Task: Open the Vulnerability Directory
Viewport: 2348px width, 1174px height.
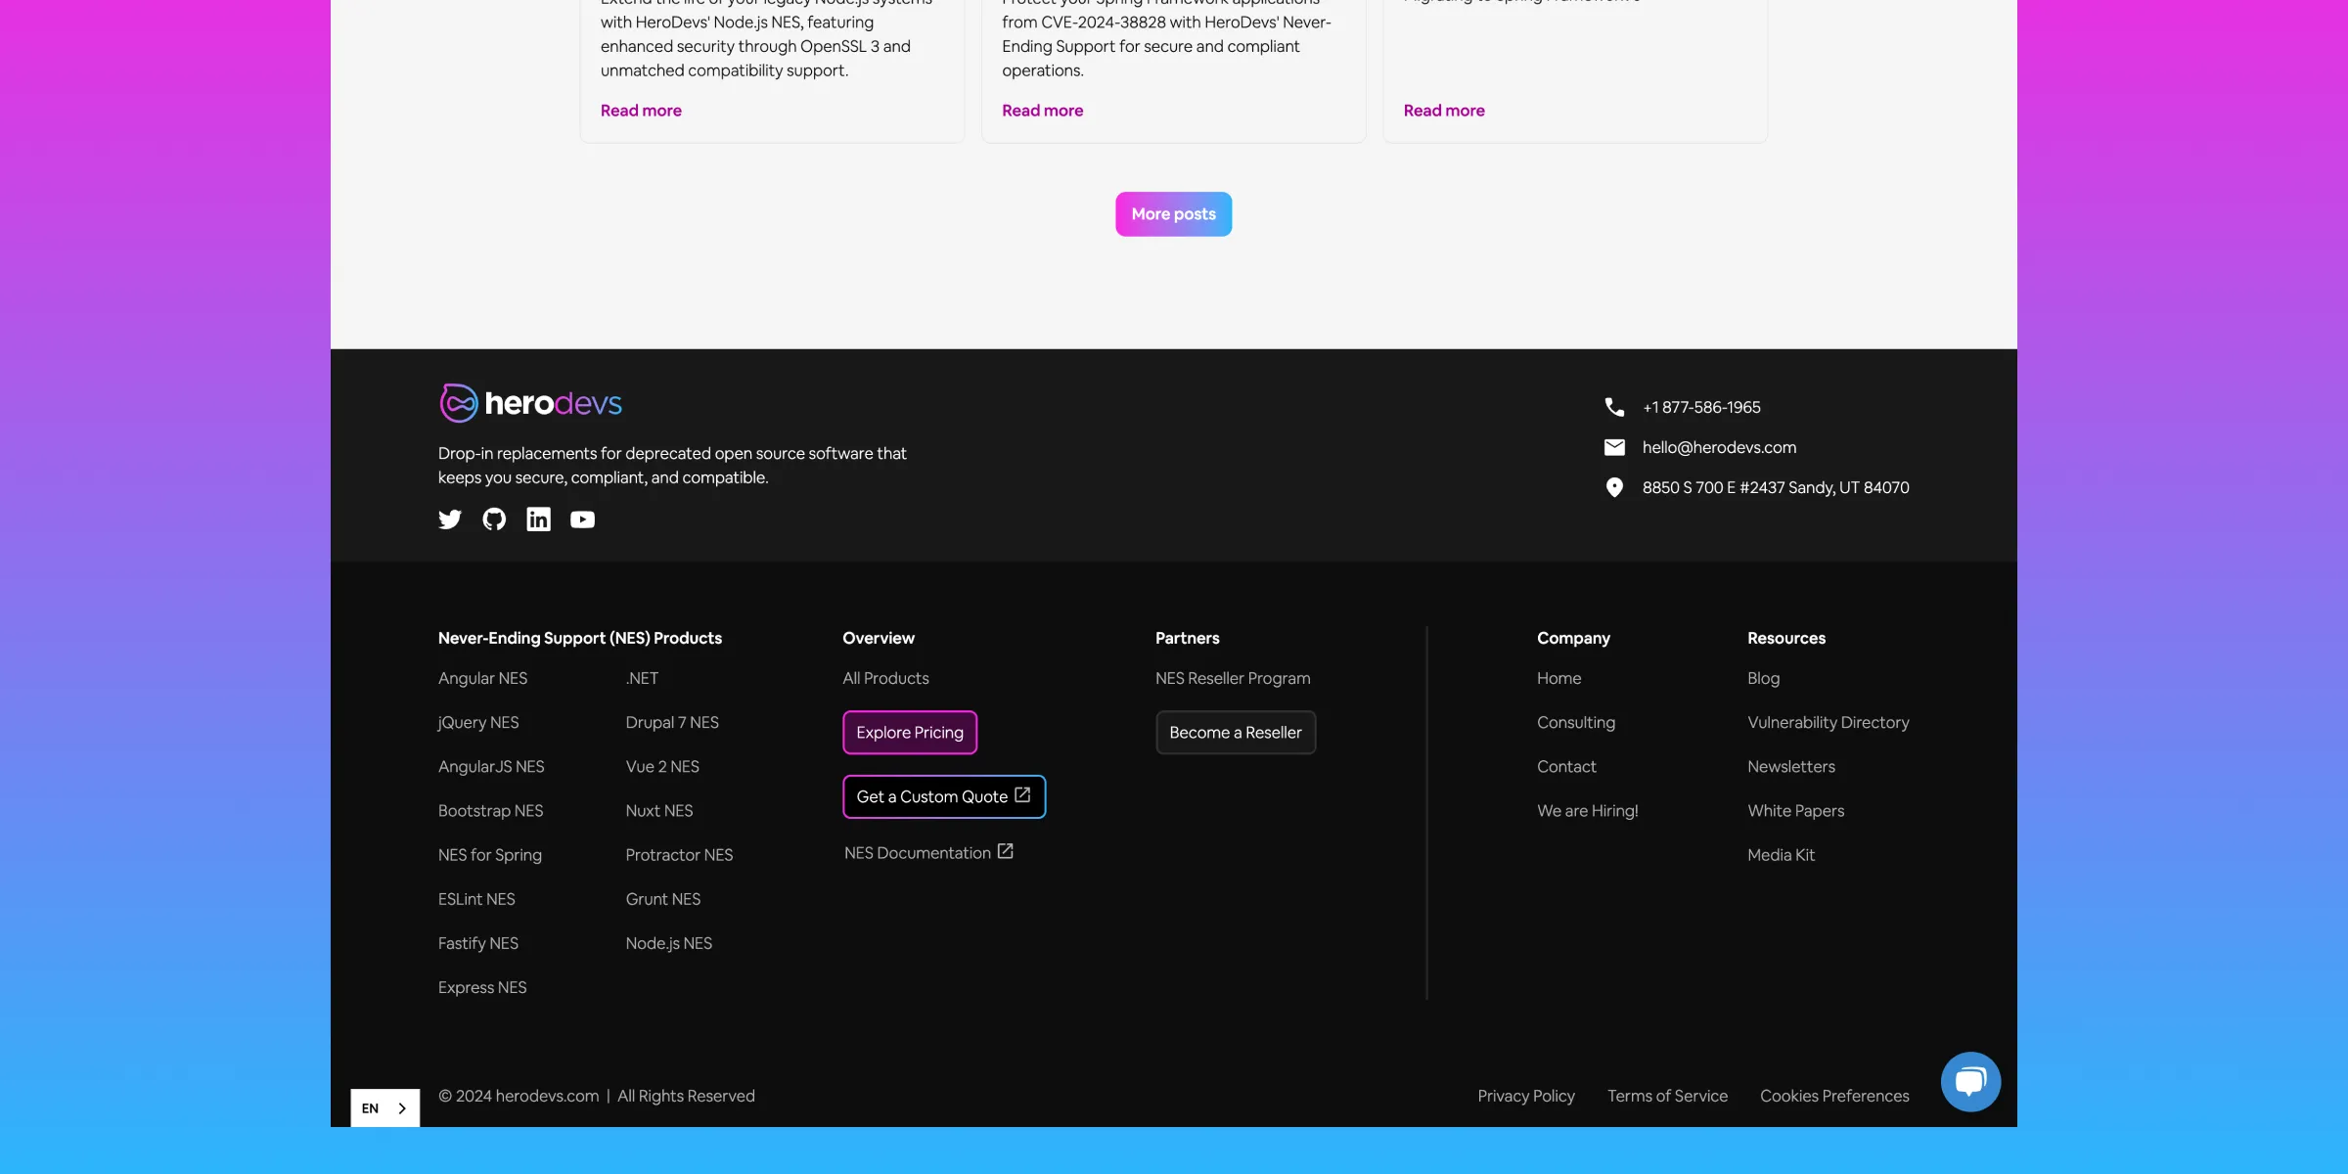Action: coord(1828,722)
